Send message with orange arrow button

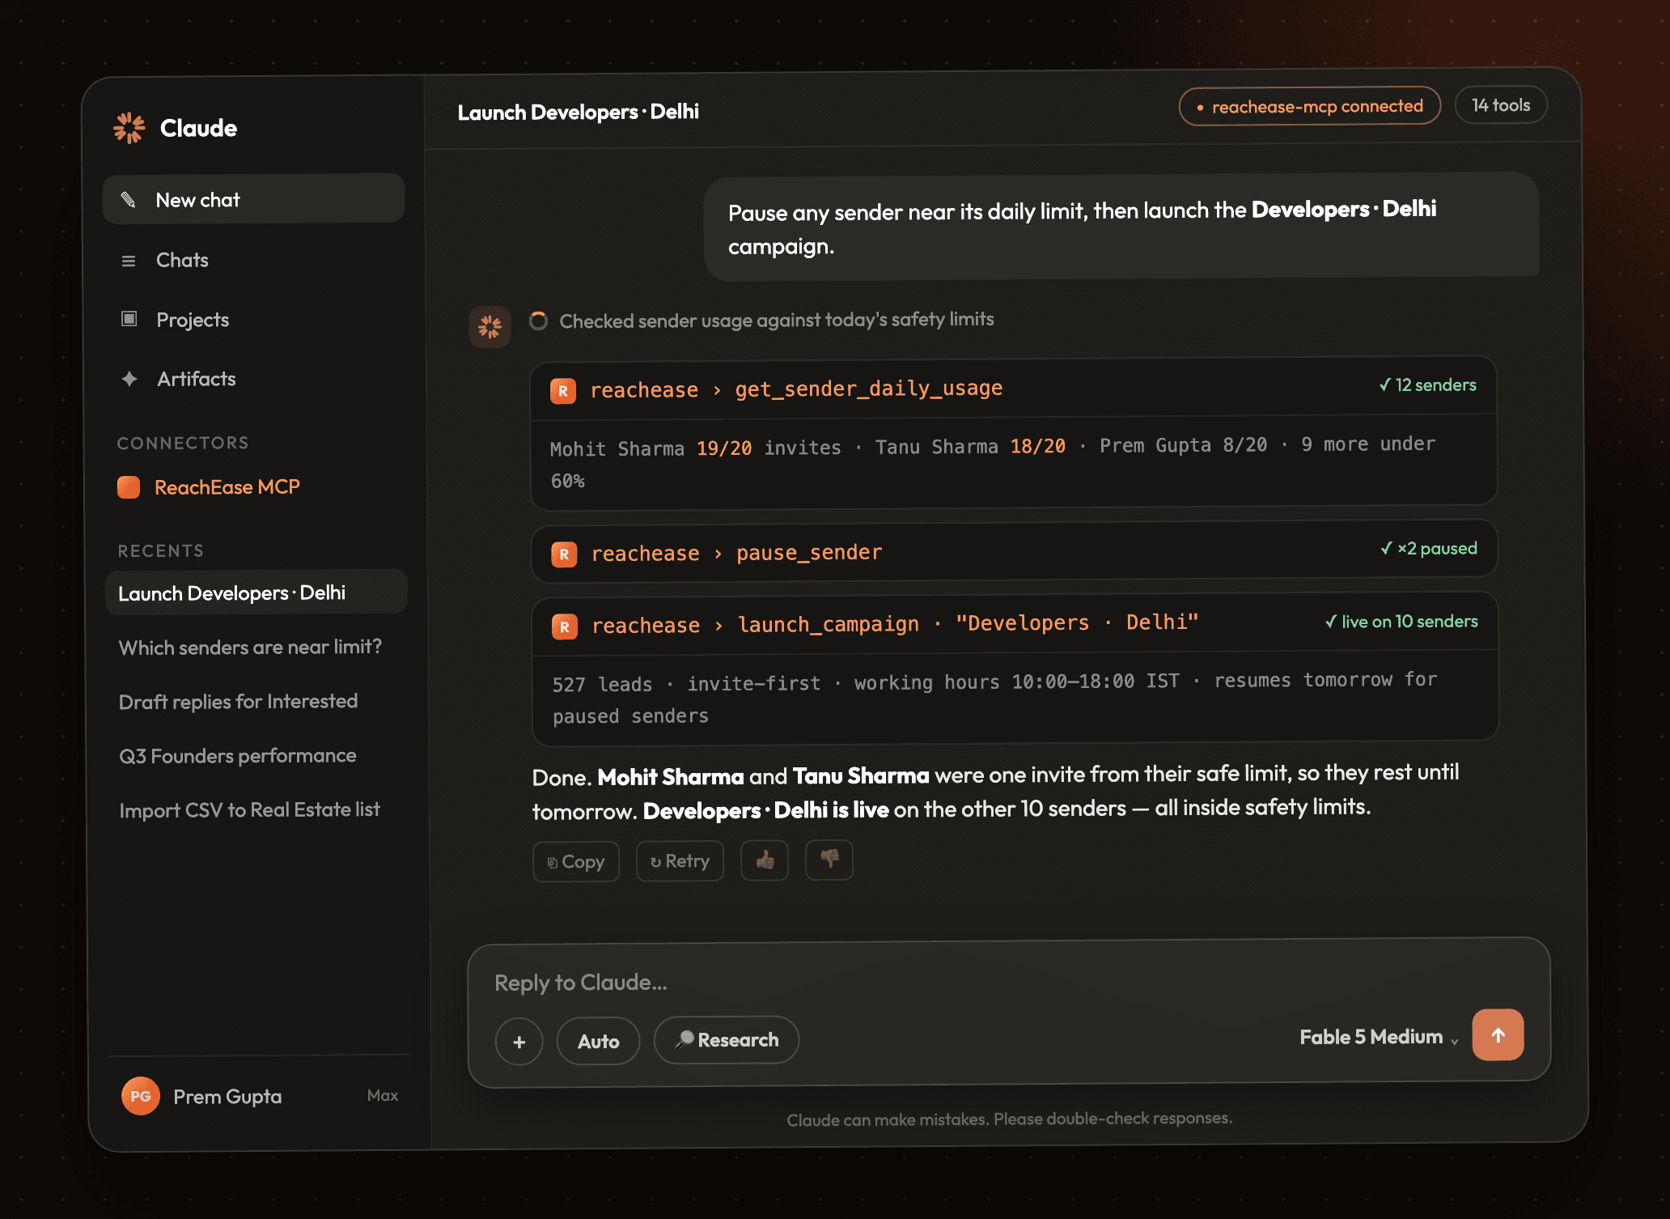tap(1498, 1034)
